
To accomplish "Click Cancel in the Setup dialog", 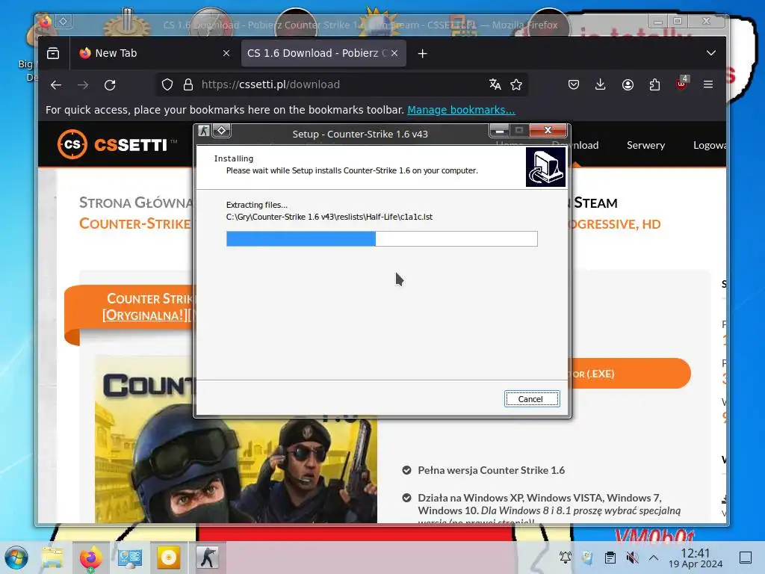I will (x=532, y=399).
